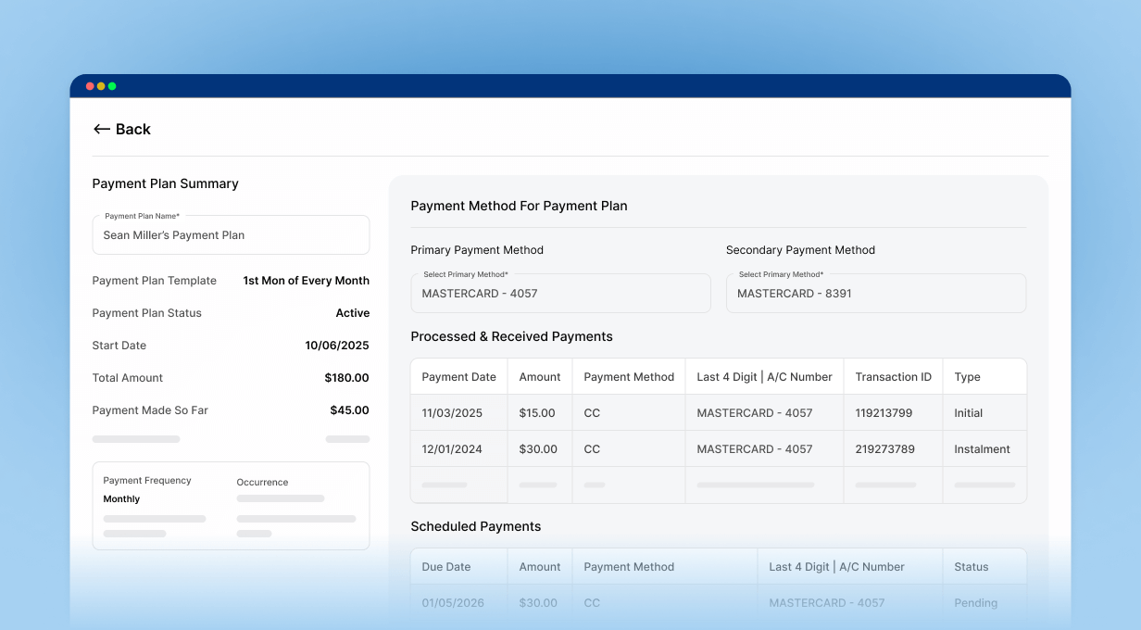Click the Pending status cell

tap(975, 603)
